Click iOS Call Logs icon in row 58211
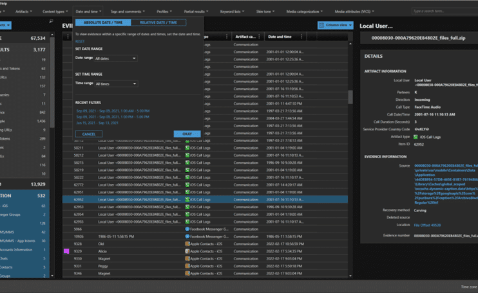The height and width of the screenshot is (293, 478). coord(187,148)
